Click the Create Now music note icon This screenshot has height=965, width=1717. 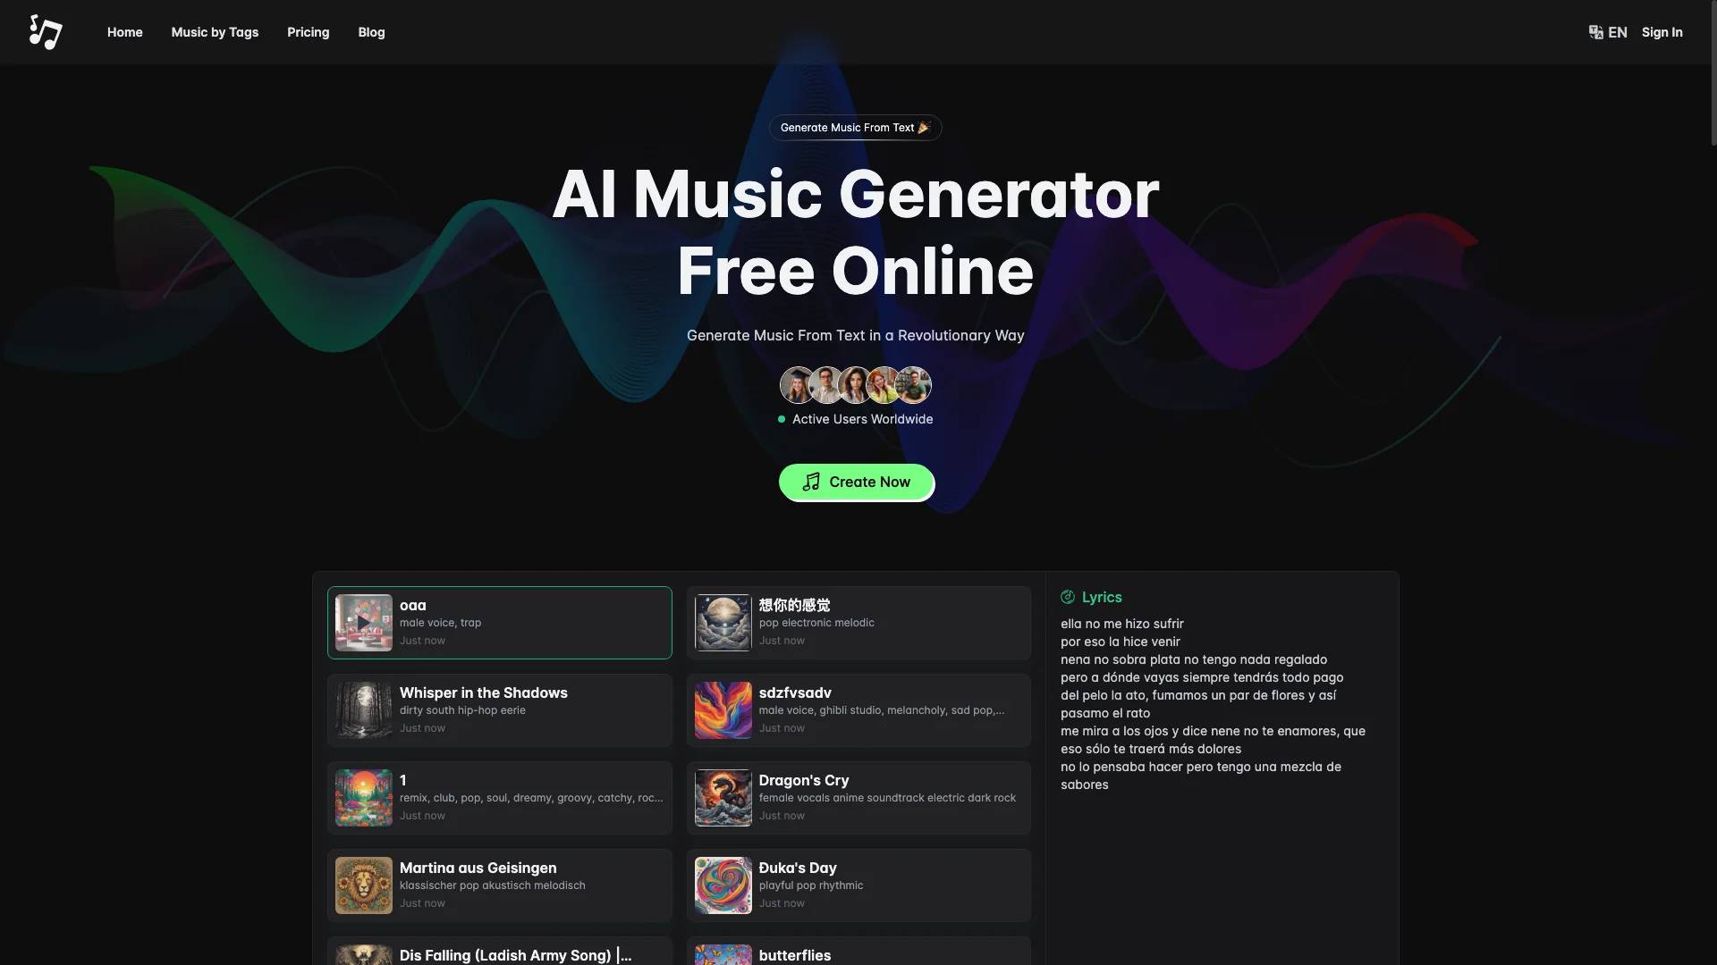tap(811, 482)
